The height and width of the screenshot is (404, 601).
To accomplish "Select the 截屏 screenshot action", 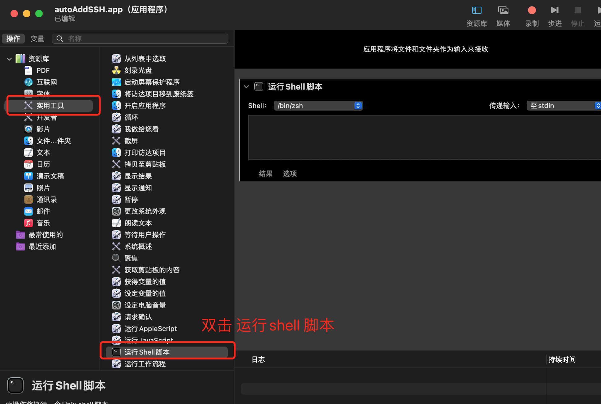I will click(x=131, y=141).
